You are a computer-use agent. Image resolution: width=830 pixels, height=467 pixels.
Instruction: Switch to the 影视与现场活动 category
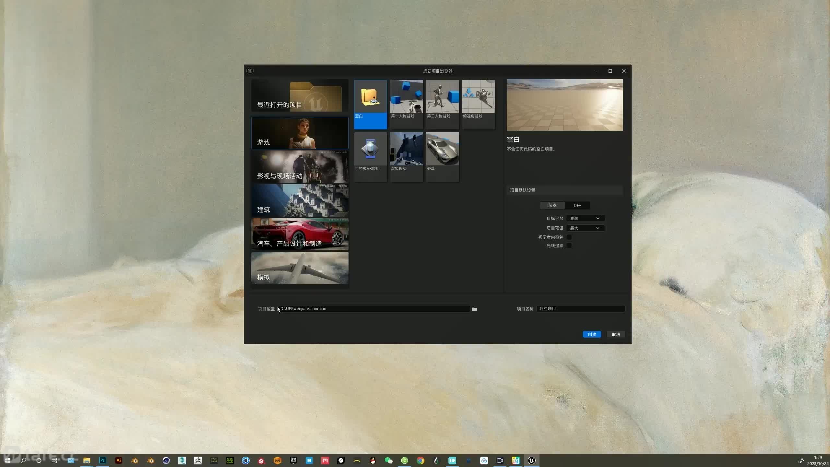[300, 167]
